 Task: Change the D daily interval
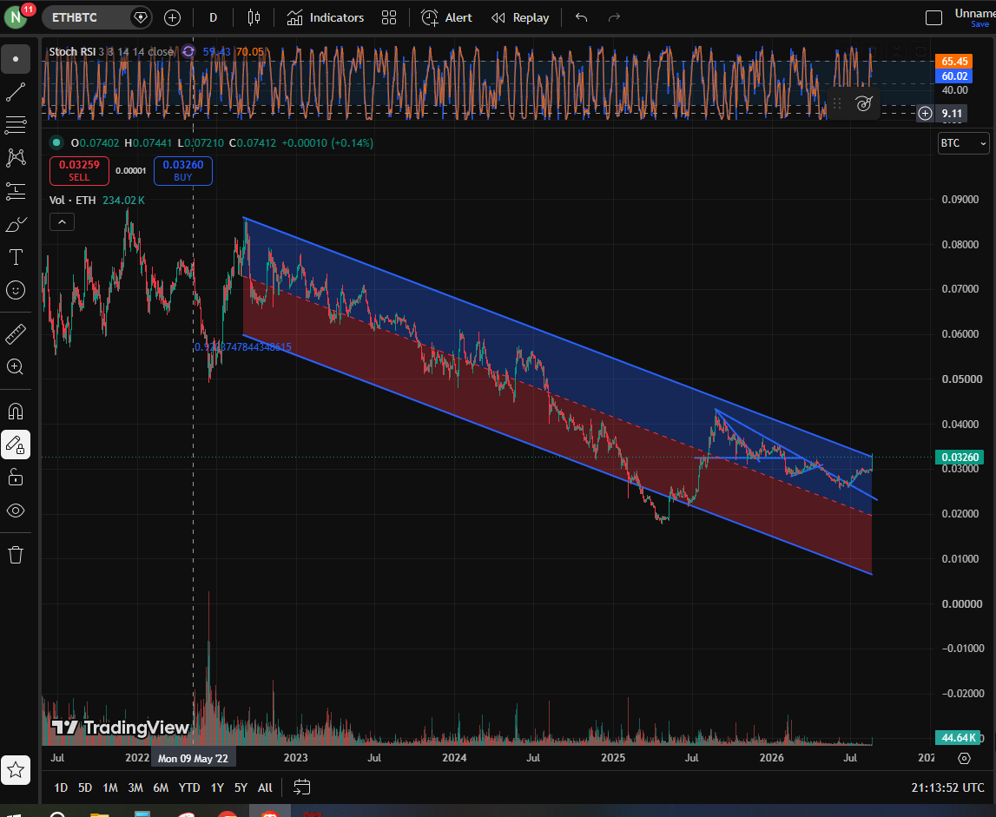pos(214,17)
